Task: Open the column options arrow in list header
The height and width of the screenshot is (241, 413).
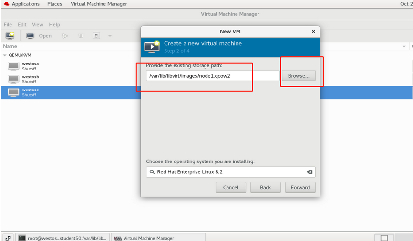Action: tap(404, 46)
